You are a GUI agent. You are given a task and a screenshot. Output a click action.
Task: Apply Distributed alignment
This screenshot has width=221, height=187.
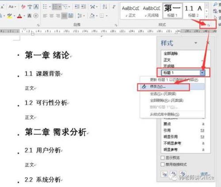point(71,16)
